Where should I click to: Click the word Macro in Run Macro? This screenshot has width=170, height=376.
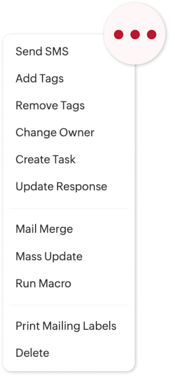tap(55, 283)
